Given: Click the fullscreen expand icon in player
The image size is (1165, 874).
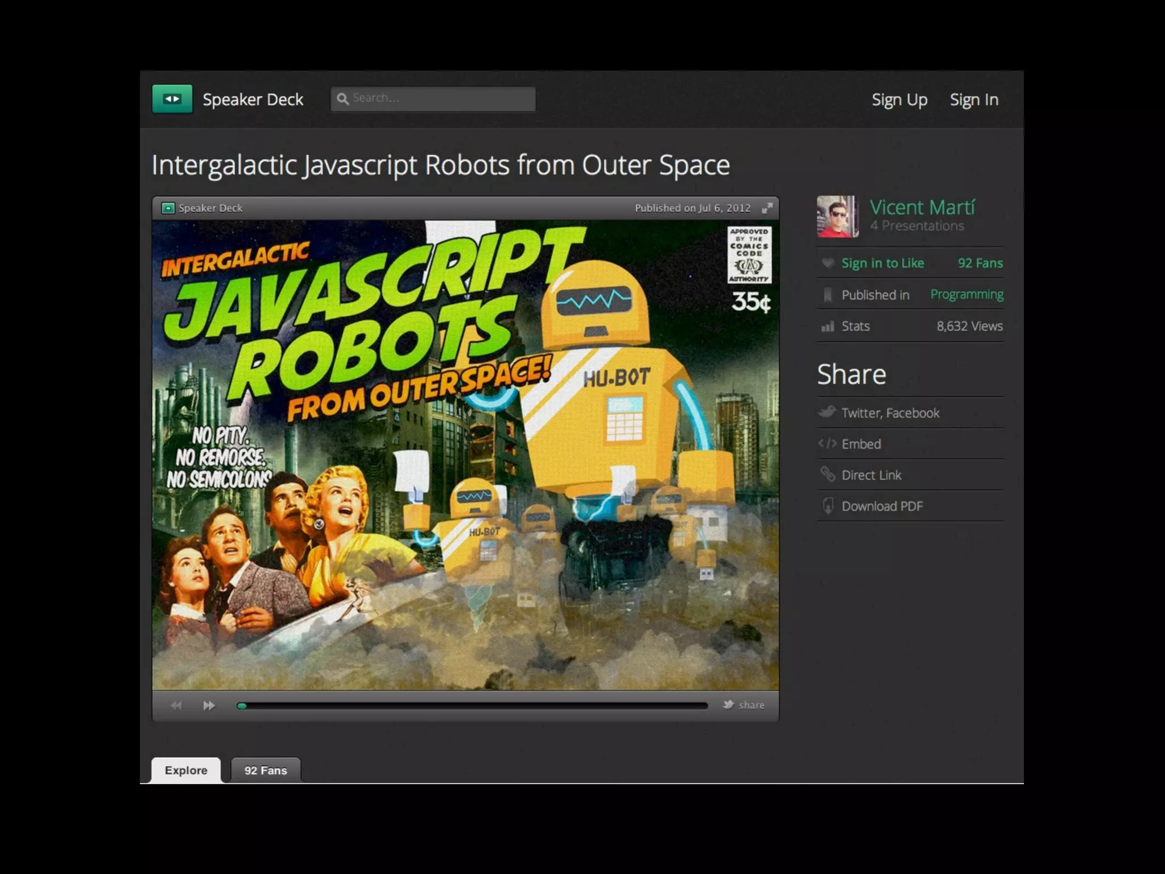Looking at the screenshot, I should pos(767,208).
